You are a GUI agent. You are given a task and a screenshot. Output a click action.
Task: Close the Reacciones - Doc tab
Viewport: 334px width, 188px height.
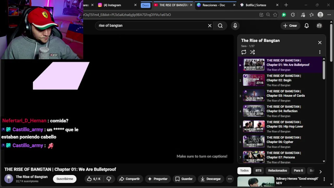(x=234, y=5)
